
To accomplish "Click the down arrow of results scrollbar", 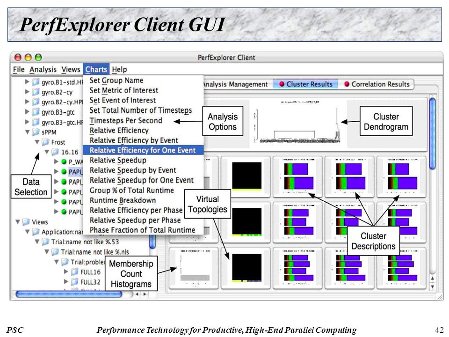I will (432, 286).
